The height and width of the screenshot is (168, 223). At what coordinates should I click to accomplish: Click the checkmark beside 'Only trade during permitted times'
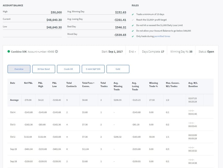pos(133,37)
